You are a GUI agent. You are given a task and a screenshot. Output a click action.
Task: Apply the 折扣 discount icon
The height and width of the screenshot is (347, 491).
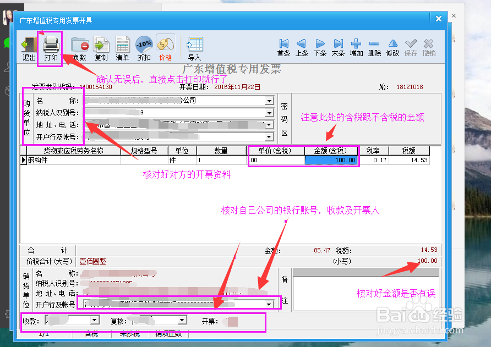coord(144,48)
